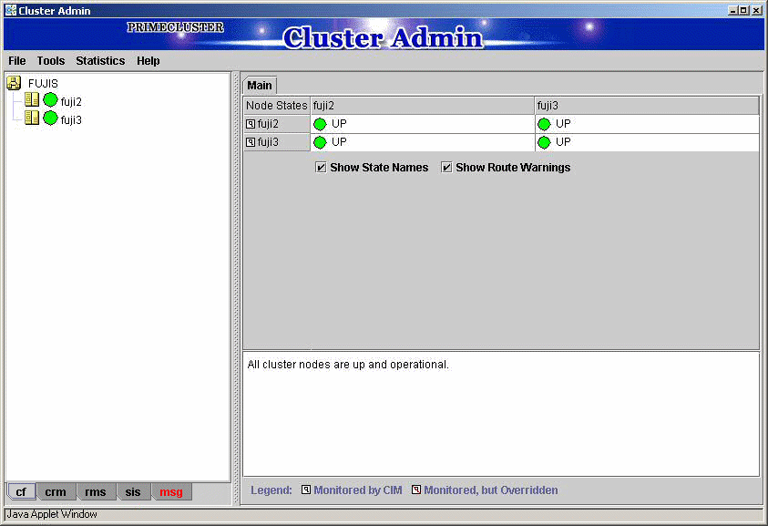Click green status circle beside fuji3 in tree
Image resolution: width=768 pixels, height=526 pixels.
pyautogui.click(x=50, y=119)
